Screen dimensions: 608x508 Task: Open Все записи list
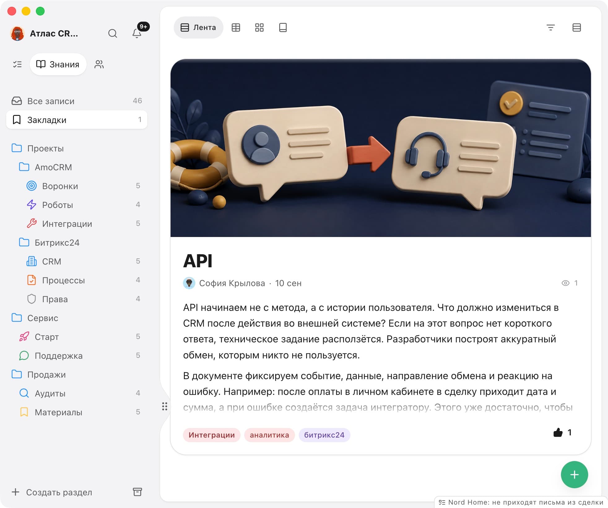pos(77,101)
